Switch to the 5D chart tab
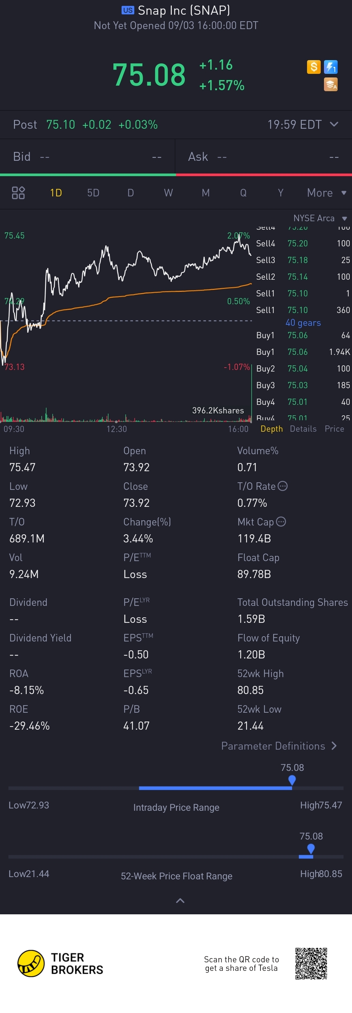 [x=93, y=193]
